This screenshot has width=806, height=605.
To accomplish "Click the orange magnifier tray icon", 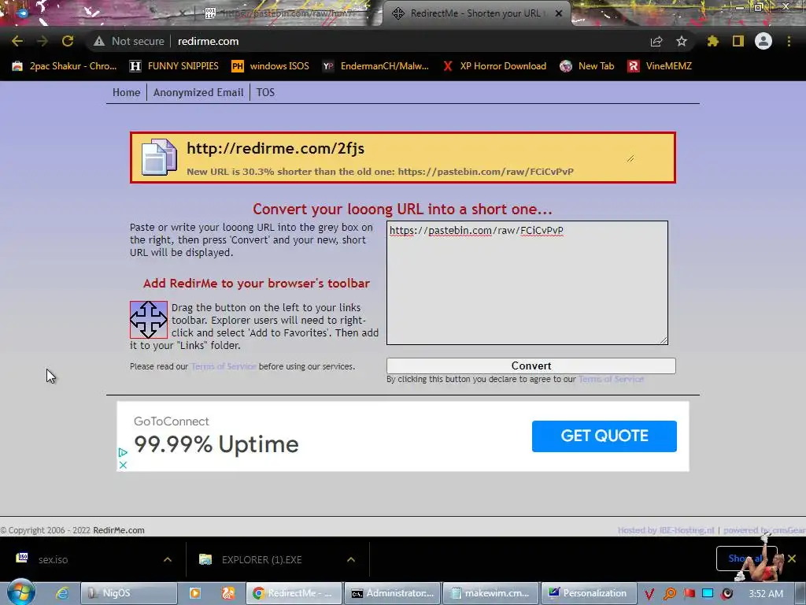I will (x=670, y=594).
